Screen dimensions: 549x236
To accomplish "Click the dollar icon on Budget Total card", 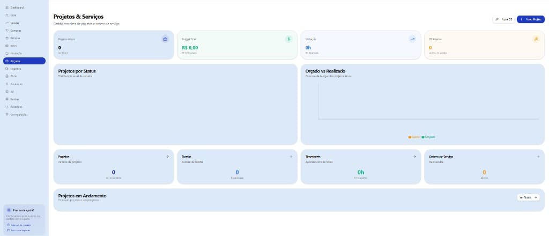I will [289, 39].
